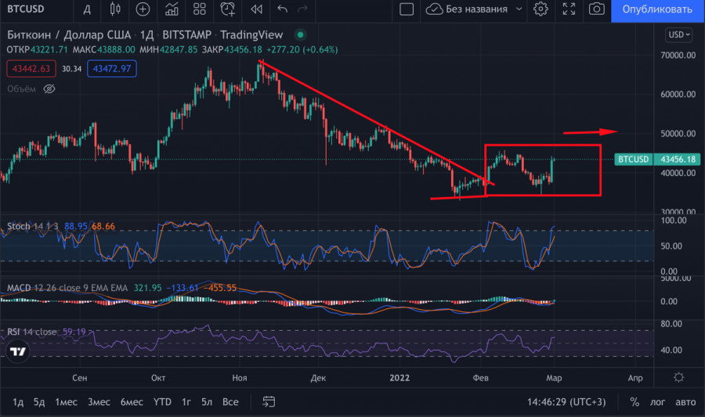Image resolution: width=705 pixels, height=417 pixels.
Task: Toggle percent scale %
Action: point(634,401)
